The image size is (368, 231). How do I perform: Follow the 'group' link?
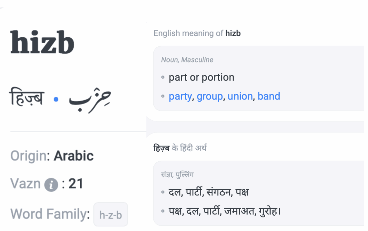[210, 96]
